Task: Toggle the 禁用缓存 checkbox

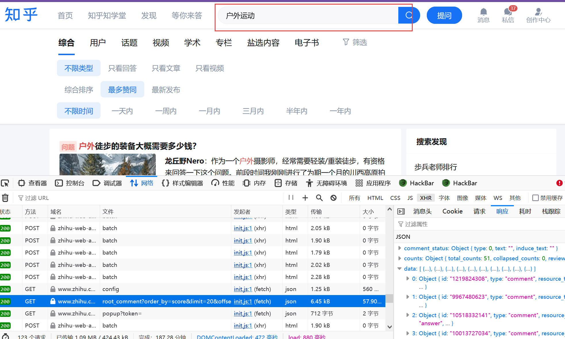Action: pos(535,198)
